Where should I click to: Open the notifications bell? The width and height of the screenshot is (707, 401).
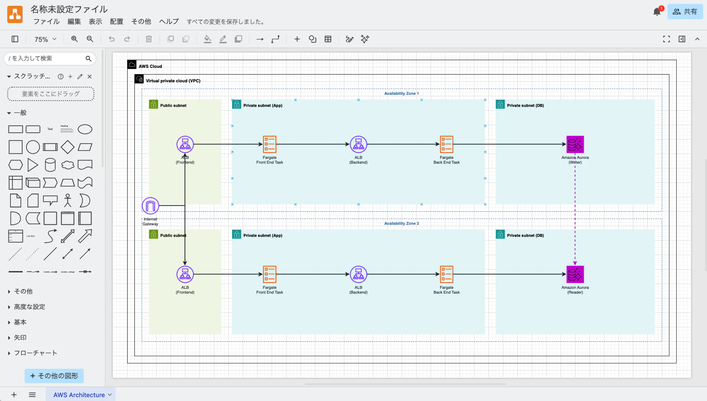point(657,12)
